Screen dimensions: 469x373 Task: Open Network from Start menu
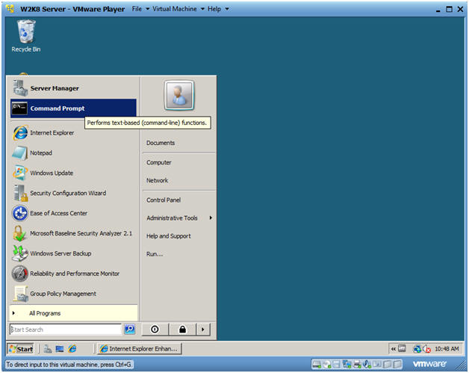tap(179, 180)
